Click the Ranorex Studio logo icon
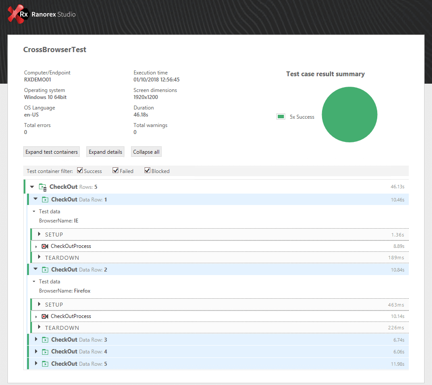Screen dimensions: 432x385 [x=18, y=14]
